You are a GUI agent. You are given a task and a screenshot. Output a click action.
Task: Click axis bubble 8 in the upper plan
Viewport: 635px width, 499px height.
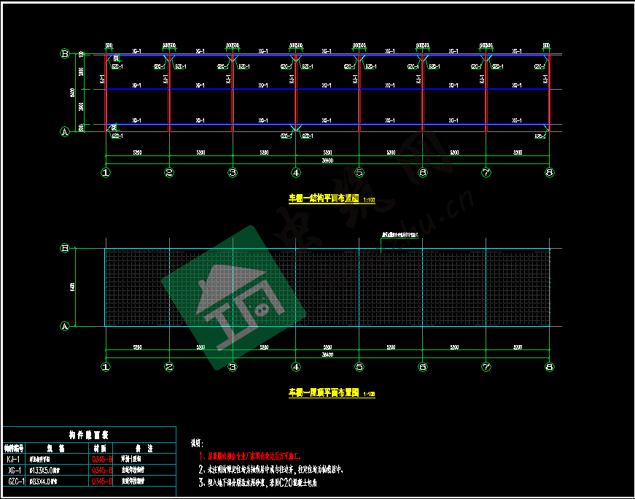[549, 172]
